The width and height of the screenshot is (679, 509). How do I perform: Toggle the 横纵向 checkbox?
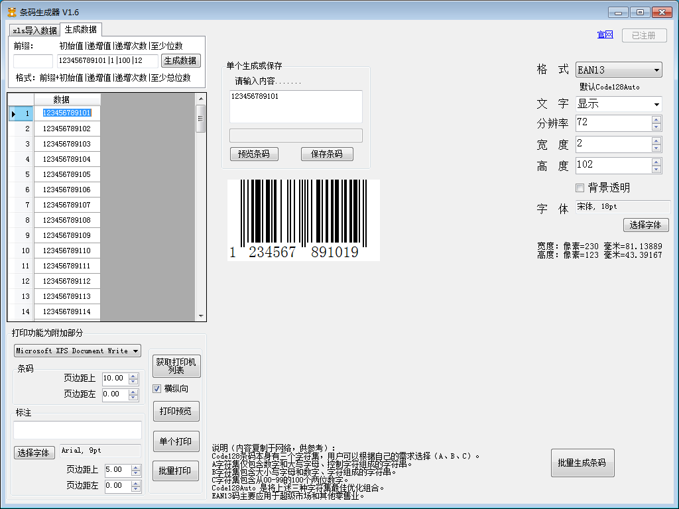click(x=156, y=388)
